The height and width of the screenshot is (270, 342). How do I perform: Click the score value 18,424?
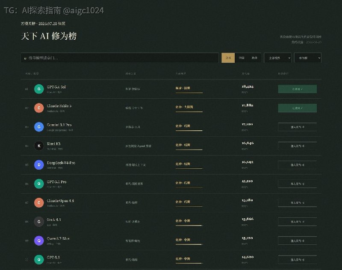pos(248,87)
